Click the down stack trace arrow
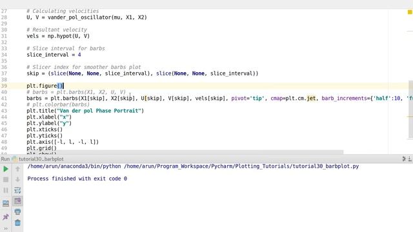This screenshot has width=413, height=232. point(17,180)
